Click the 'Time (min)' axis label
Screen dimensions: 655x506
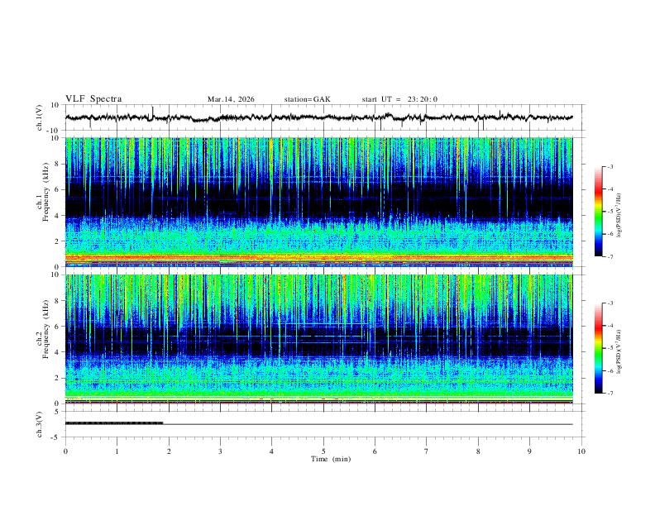click(331, 459)
